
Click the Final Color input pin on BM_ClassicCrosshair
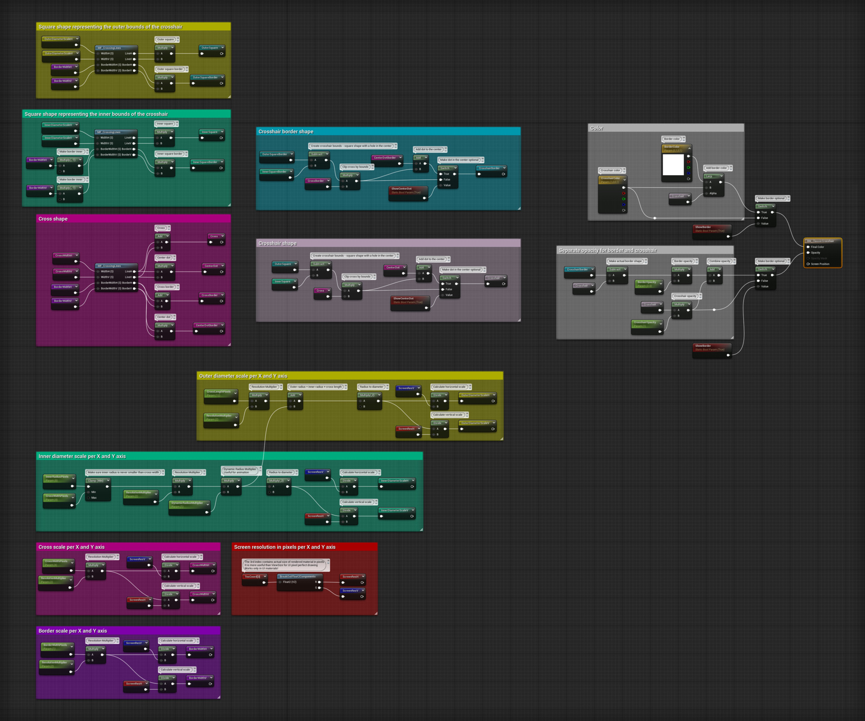pos(808,247)
